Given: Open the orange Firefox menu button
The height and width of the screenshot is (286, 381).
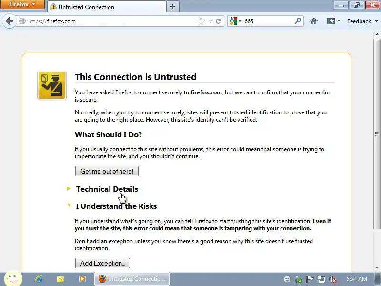Looking at the screenshot, I should [x=22, y=4].
